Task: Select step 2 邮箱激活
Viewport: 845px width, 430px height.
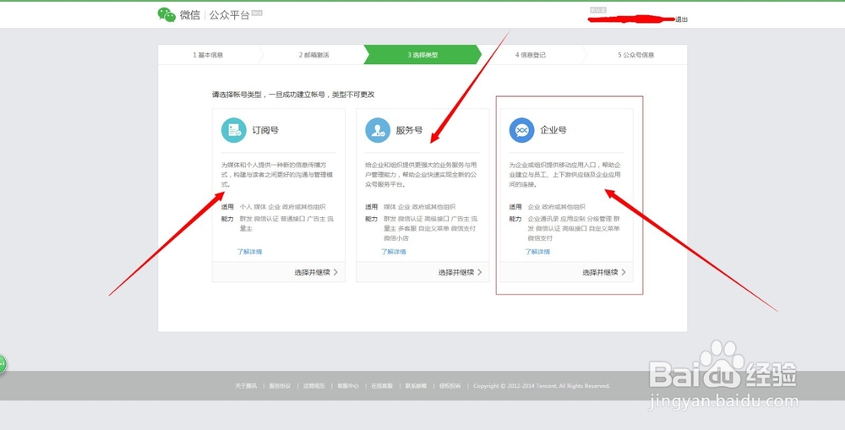Action: (x=314, y=55)
